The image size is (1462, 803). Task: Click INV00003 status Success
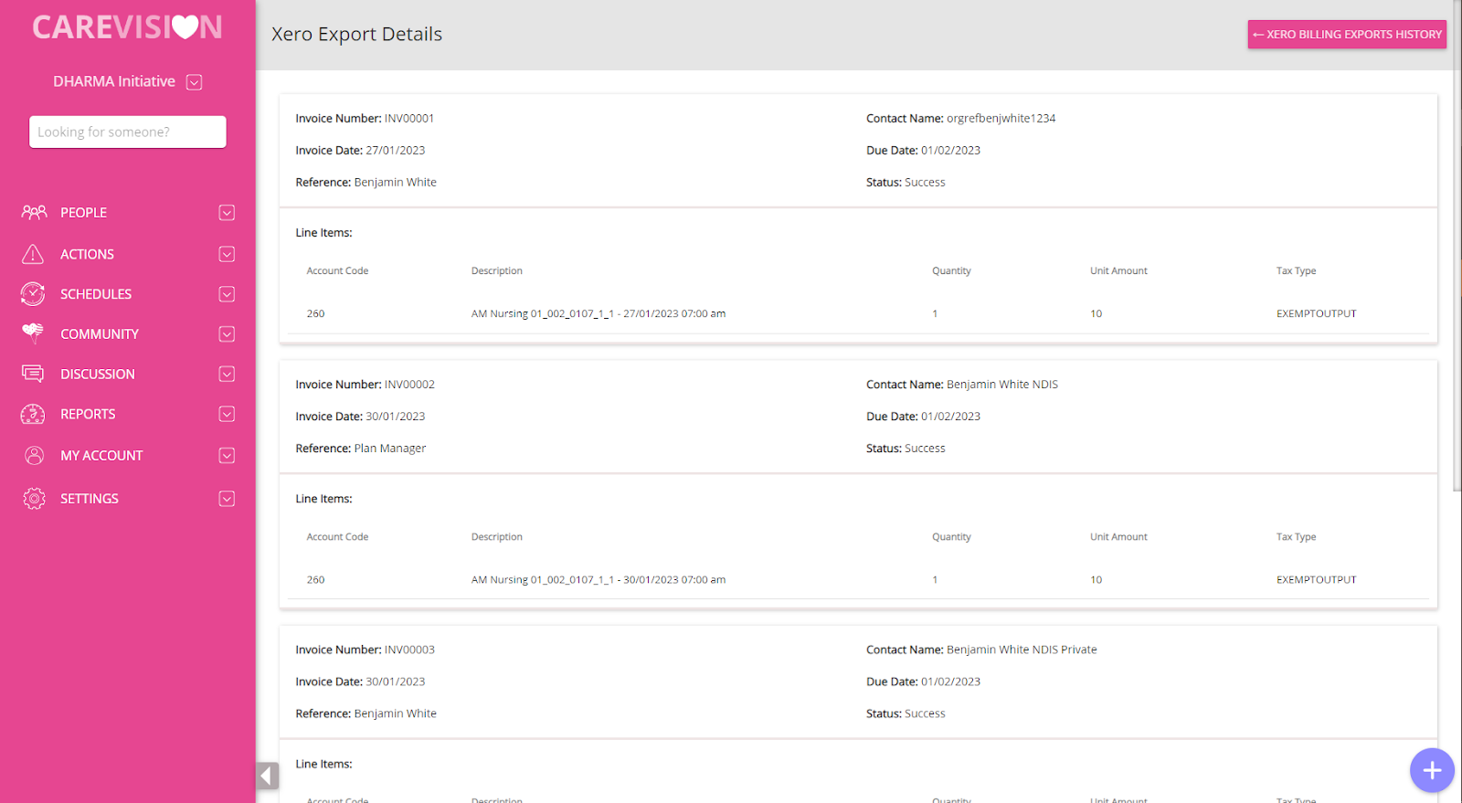click(x=925, y=713)
